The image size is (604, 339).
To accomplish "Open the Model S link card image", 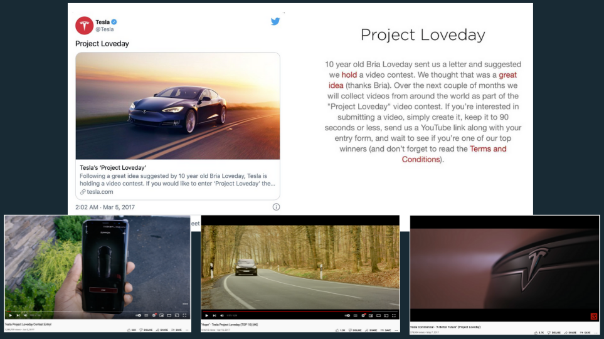I will (x=177, y=106).
